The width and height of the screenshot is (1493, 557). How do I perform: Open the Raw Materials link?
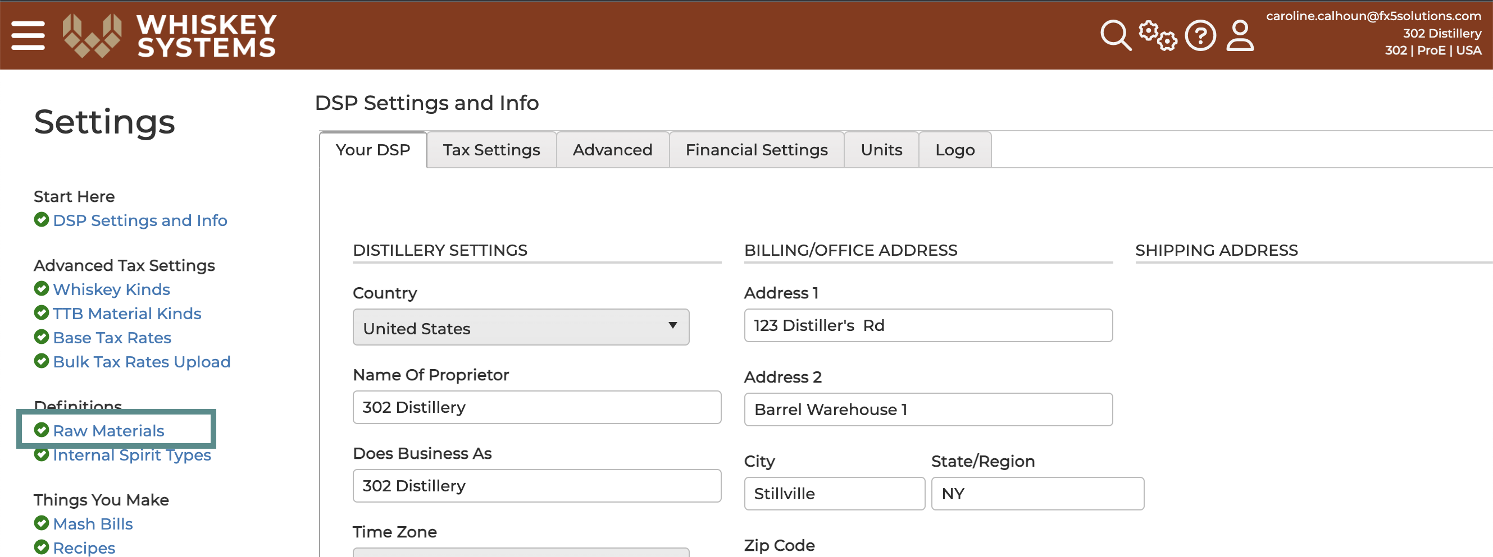108,431
